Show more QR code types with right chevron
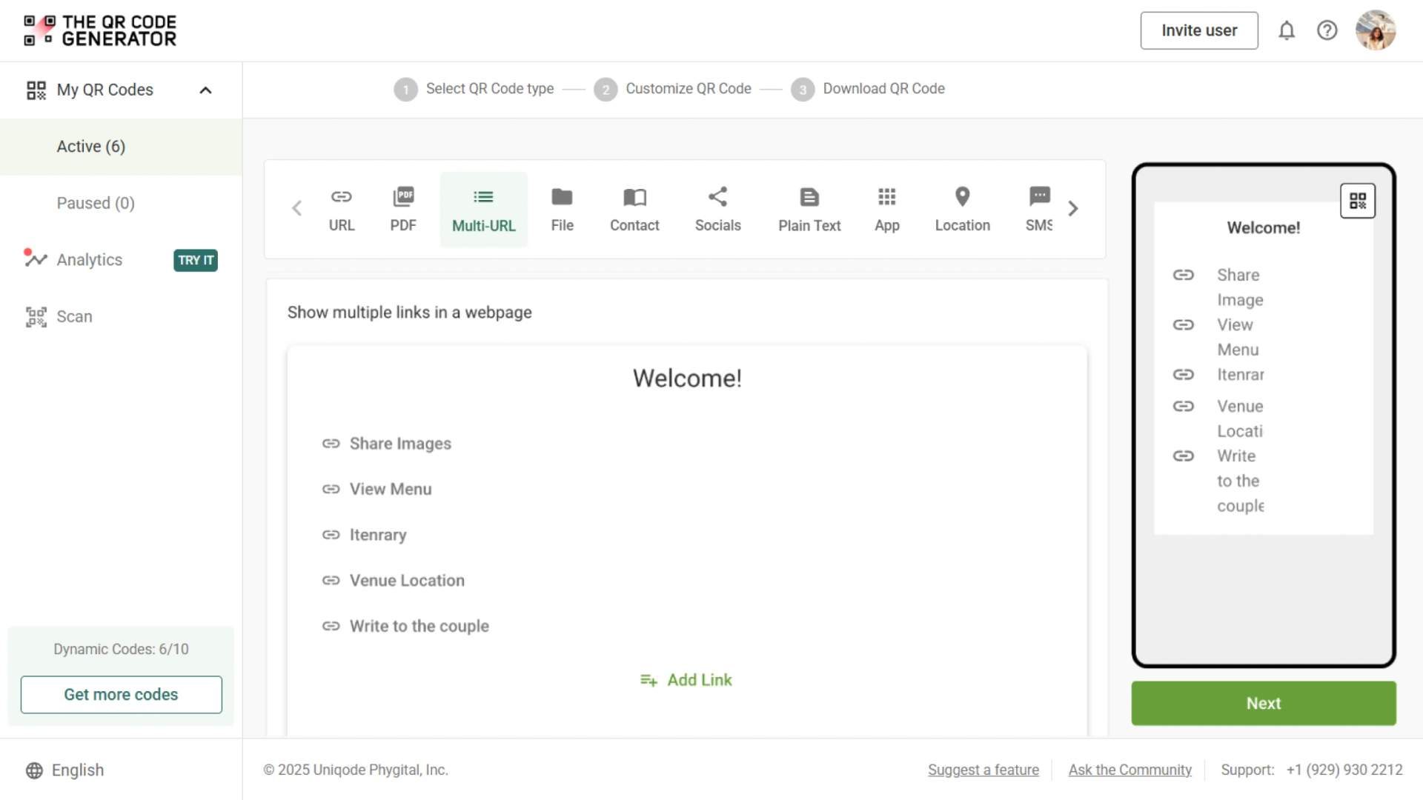Image resolution: width=1423 pixels, height=800 pixels. coord(1073,208)
